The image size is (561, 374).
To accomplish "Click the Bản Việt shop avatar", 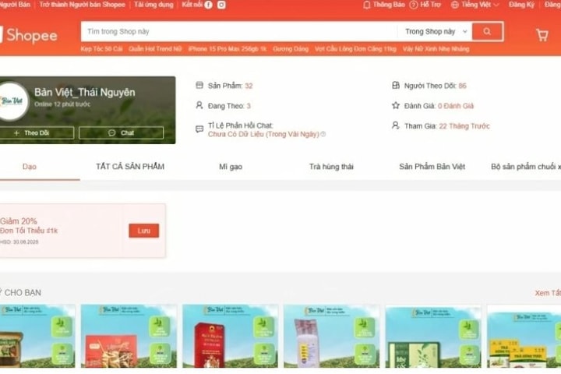I will pos(13,101).
